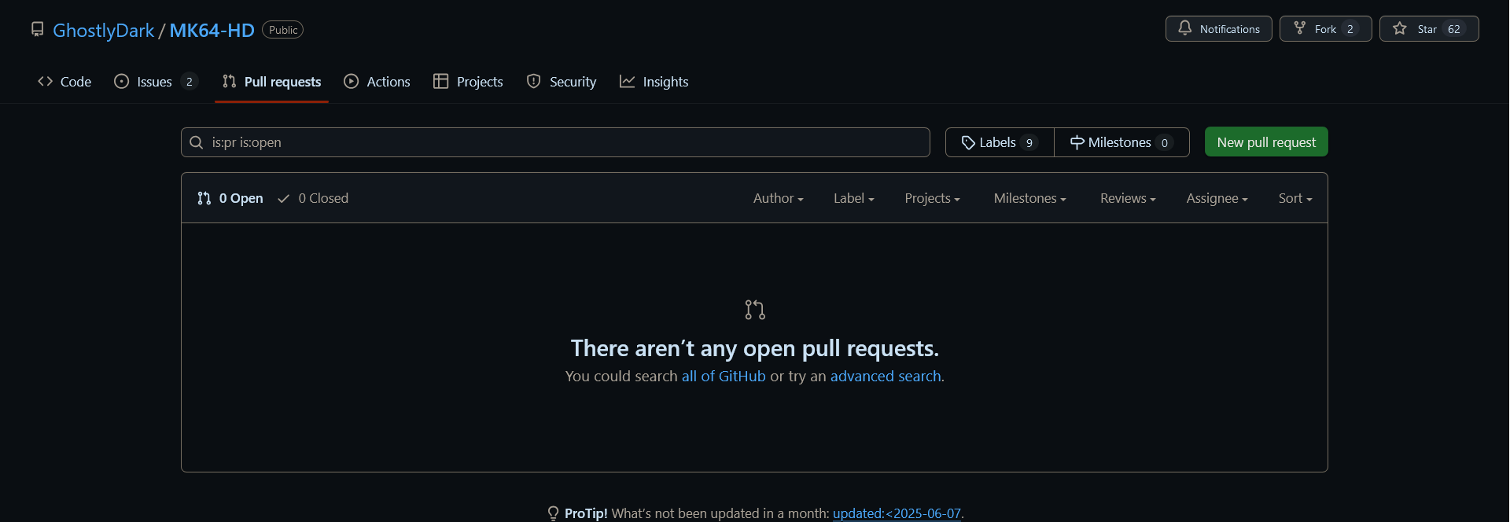Click the star count 62

coord(1453,29)
